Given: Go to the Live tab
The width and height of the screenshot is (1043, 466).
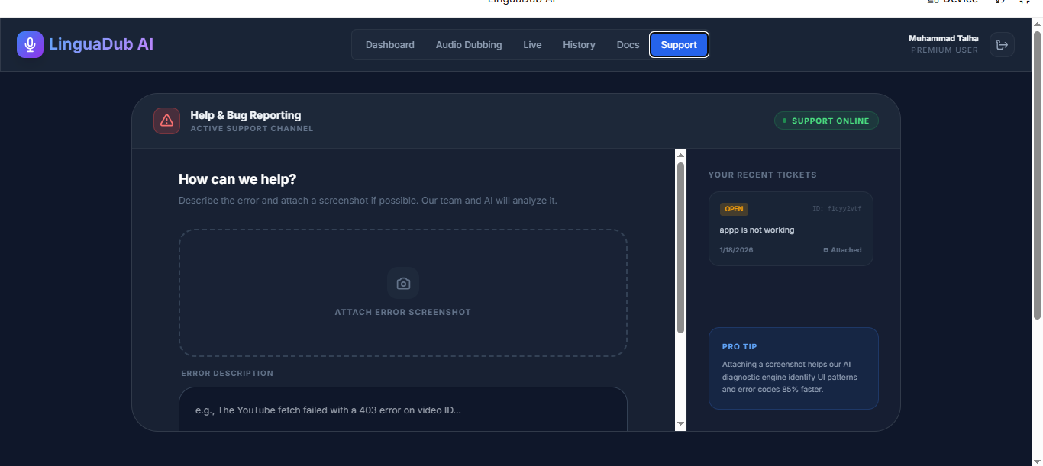Looking at the screenshot, I should (x=532, y=45).
